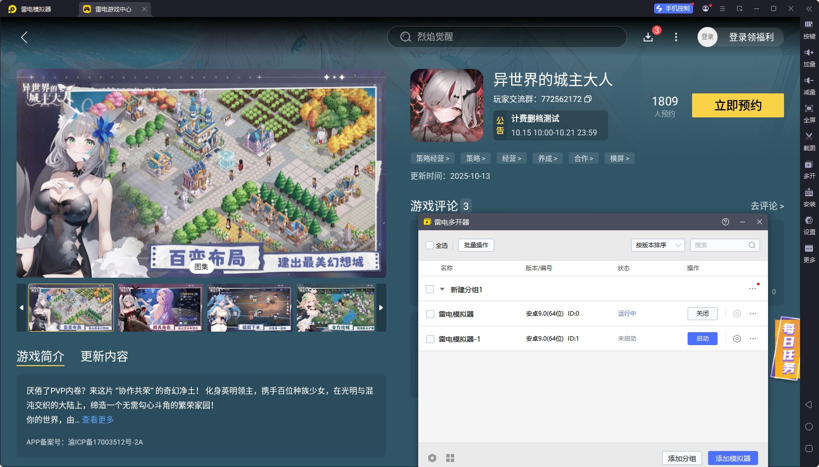Click the 全屏 fullscreen sidebar icon

(x=809, y=108)
